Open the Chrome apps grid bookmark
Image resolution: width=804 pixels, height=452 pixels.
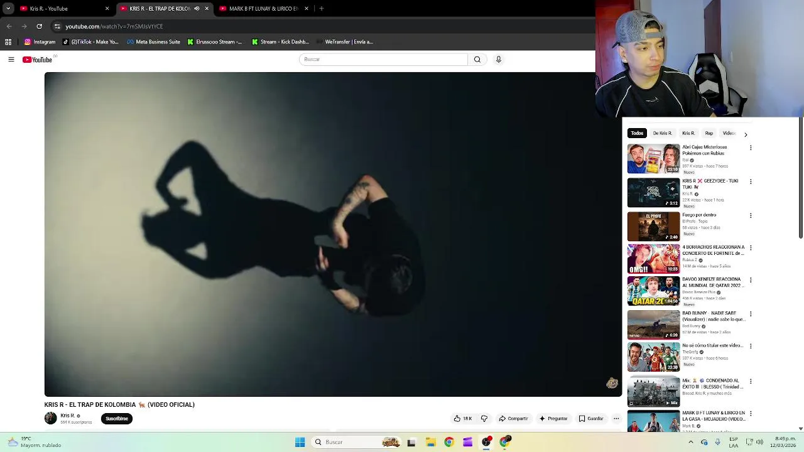pos(8,42)
